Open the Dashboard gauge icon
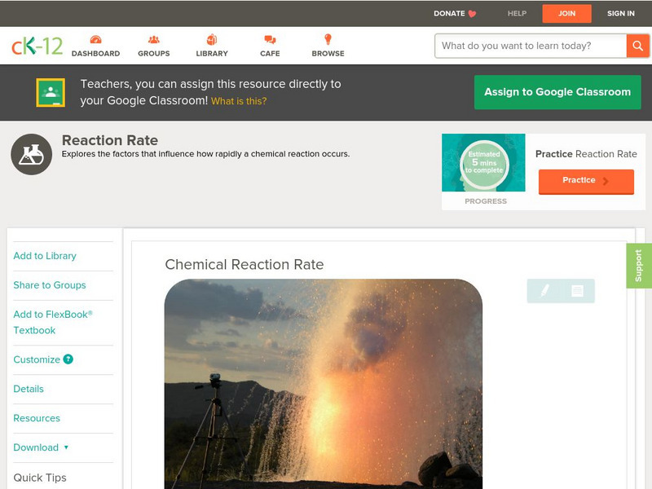The width and height of the screenshot is (652, 489). pos(95,39)
